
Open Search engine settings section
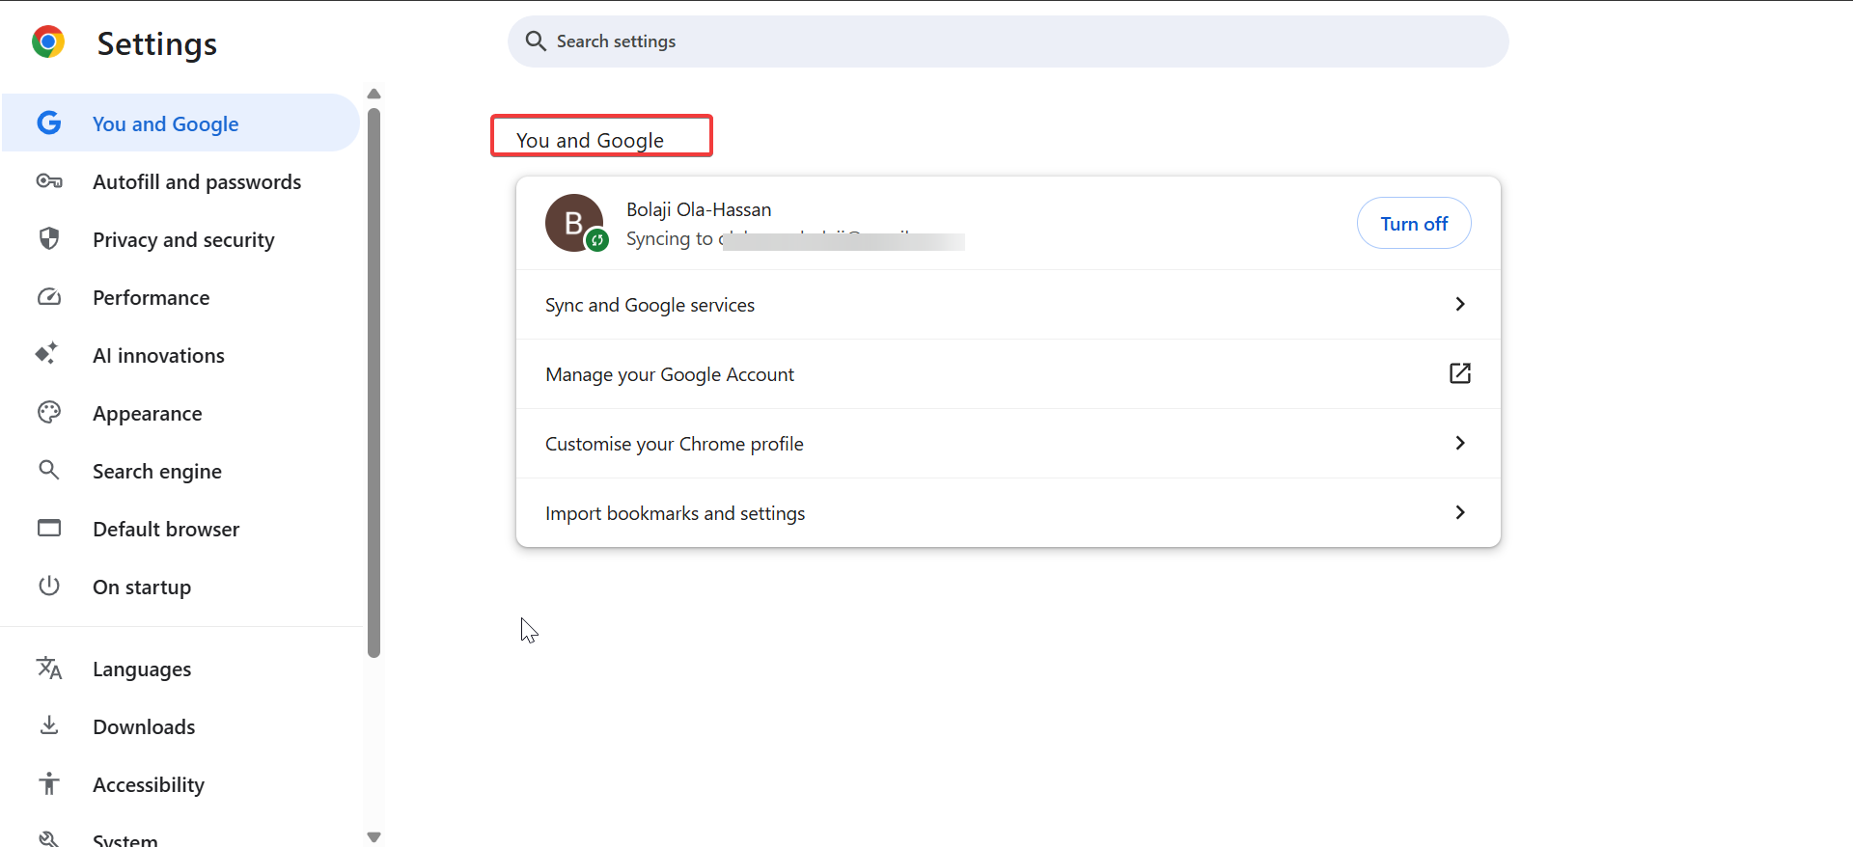tap(157, 471)
